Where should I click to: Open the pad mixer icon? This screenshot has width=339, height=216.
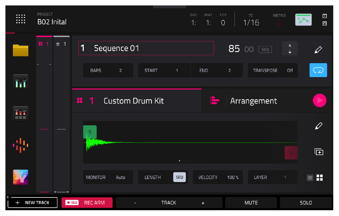(x=20, y=113)
